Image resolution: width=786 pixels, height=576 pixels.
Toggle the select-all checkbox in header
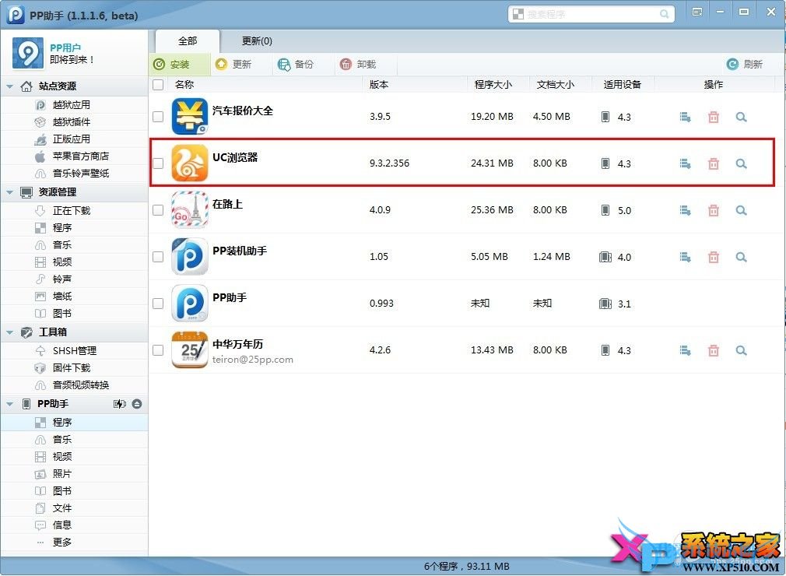(158, 85)
